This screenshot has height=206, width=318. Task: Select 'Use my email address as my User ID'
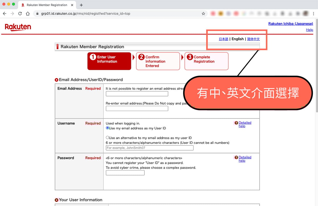point(107,128)
